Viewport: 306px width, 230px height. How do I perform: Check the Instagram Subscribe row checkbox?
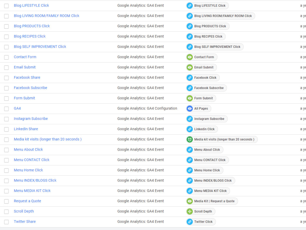tap(6, 119)
